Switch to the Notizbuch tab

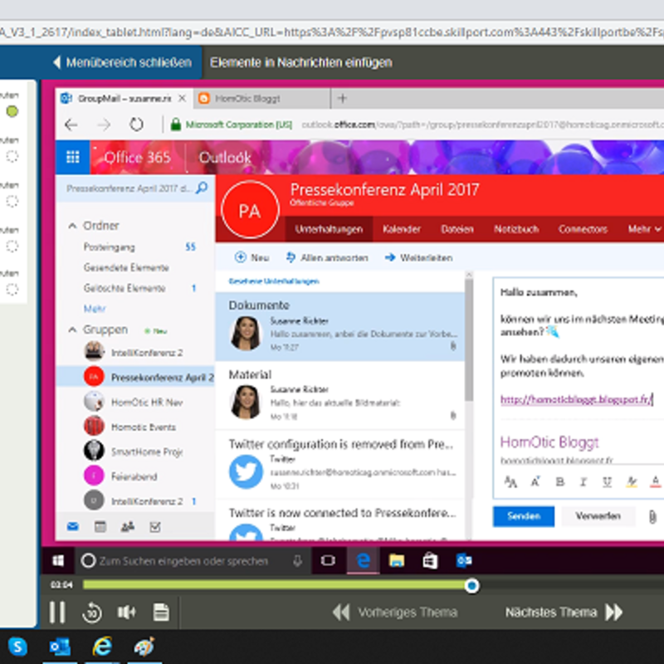(x=516, y=229)
